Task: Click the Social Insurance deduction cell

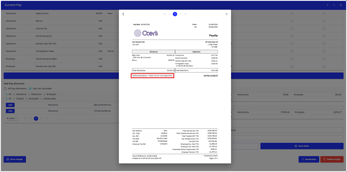Action: point(44,36)
